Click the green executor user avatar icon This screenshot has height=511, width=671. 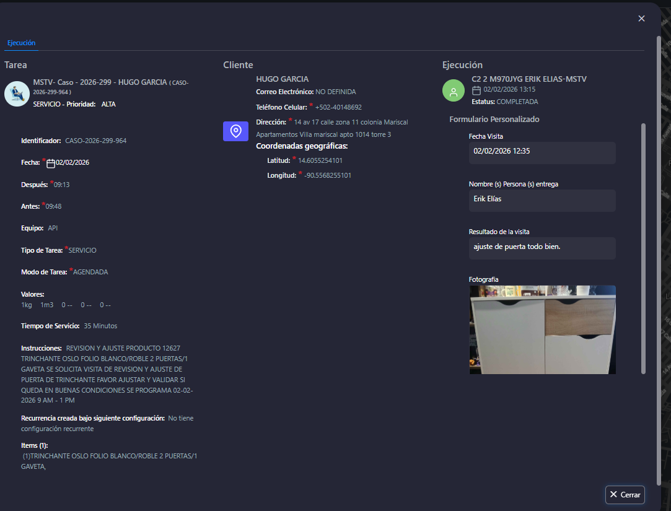point(453,90)
